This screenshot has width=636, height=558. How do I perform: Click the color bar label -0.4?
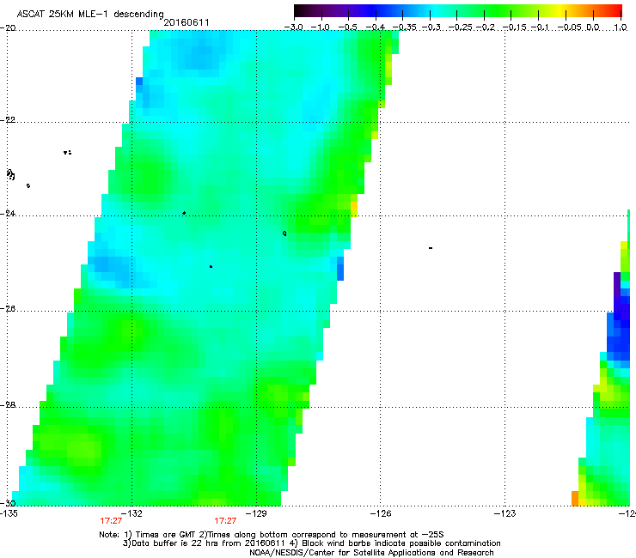[x=376, y=27]
